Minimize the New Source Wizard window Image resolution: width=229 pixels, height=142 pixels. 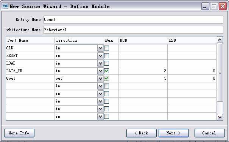[x=205, y=6]
